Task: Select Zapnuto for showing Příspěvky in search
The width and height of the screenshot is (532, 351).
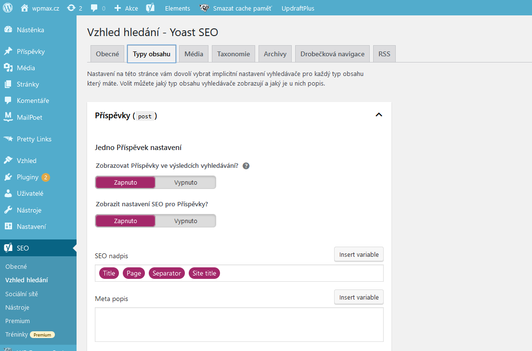Action: tap(125, 182)
